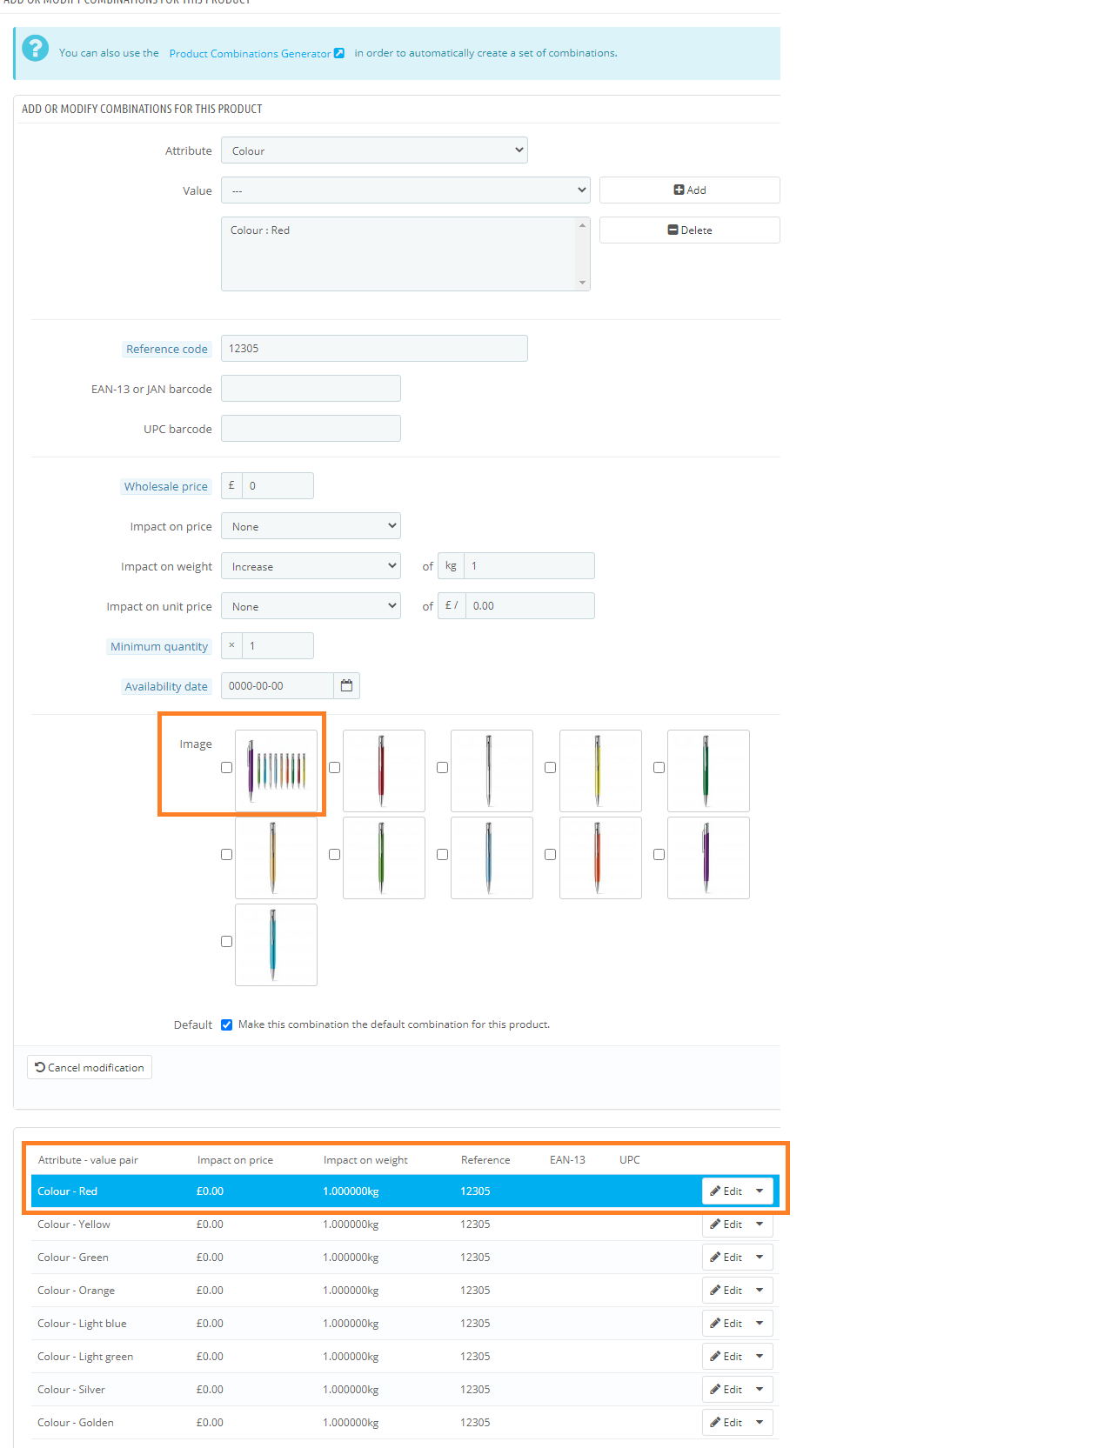This screenshot has height=1448, width=1111.
Task: Check the dark green pen image checkbox
Action: [x=659, y=768]
